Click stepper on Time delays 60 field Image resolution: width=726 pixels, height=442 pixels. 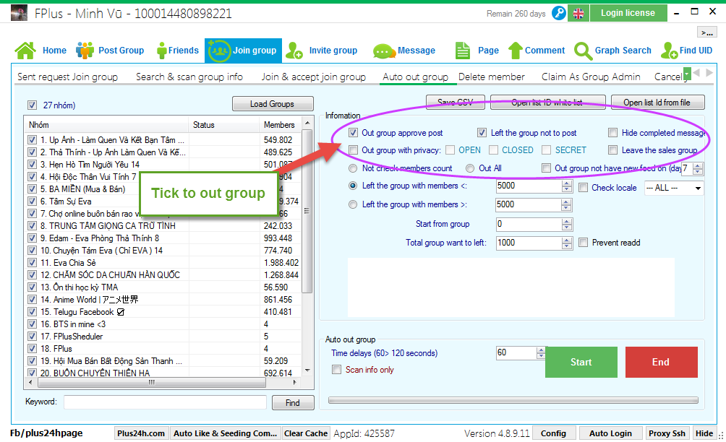[x=541, y=352]
